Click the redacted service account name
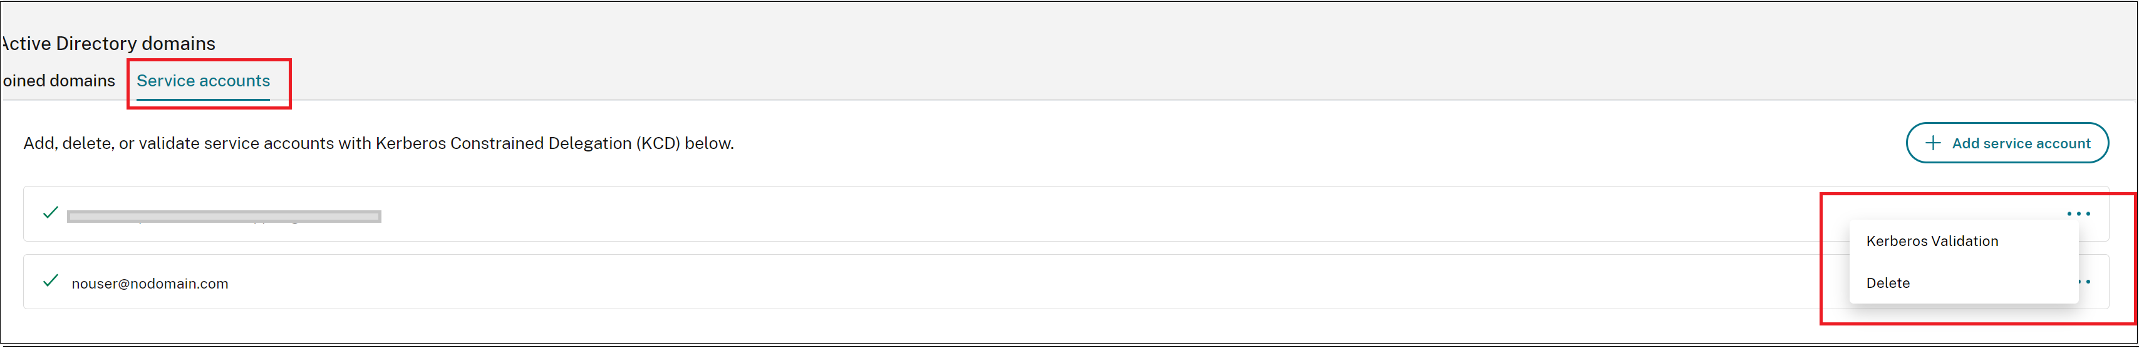This screenshot has height=348, width=2139. coord(224,217)
